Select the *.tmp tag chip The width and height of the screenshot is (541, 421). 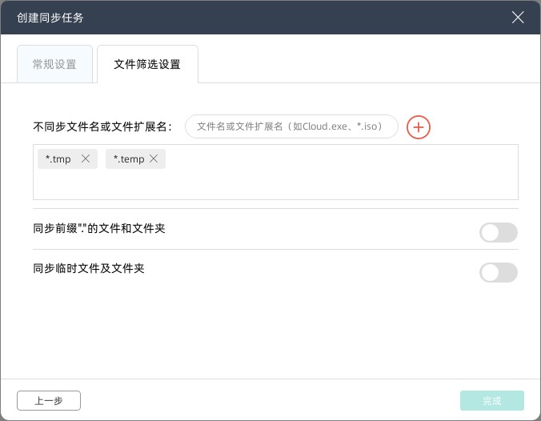click(x=58, y=158)
